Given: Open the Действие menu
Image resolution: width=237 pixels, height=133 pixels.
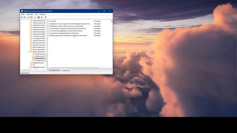Looking at the screenshot, I should click(30, 14).
